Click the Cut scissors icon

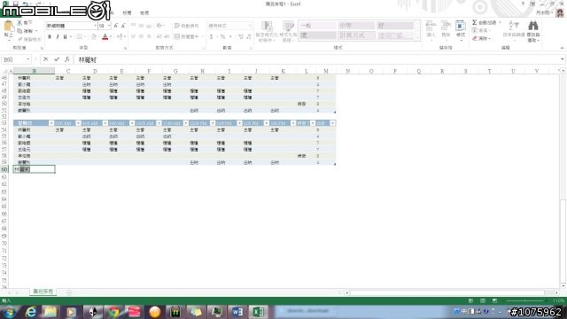click(19, 23)
